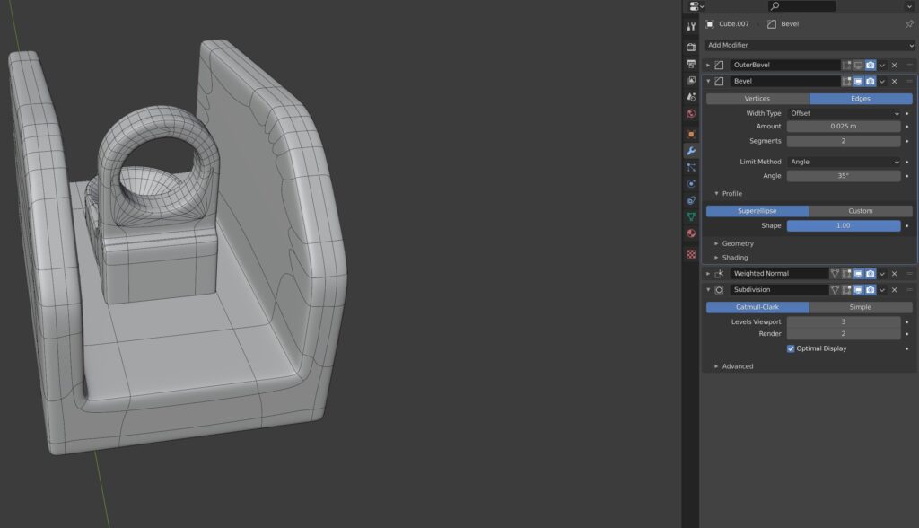Switch the Bevel affect mode to Vertices

click(757, 97)
